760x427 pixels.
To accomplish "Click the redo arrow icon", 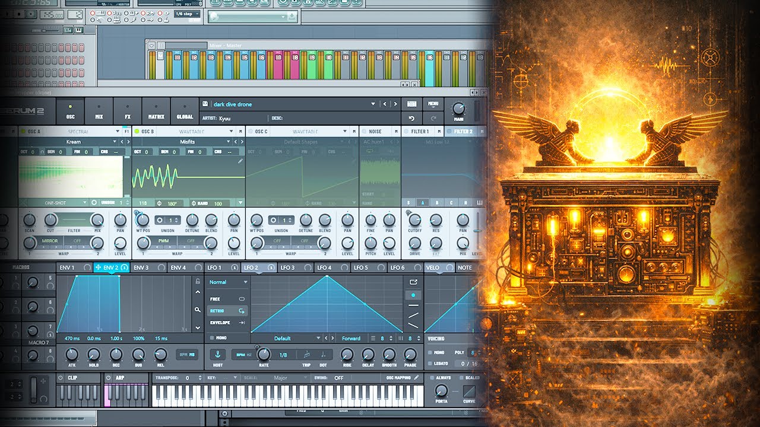I will [433, 119].
